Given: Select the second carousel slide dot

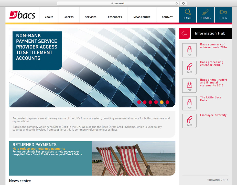Looking at the screenshot, I should click(145, 102).
